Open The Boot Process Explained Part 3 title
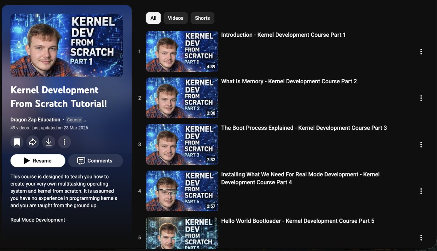This screenshot has height=251, width=437. pos(304,128)
